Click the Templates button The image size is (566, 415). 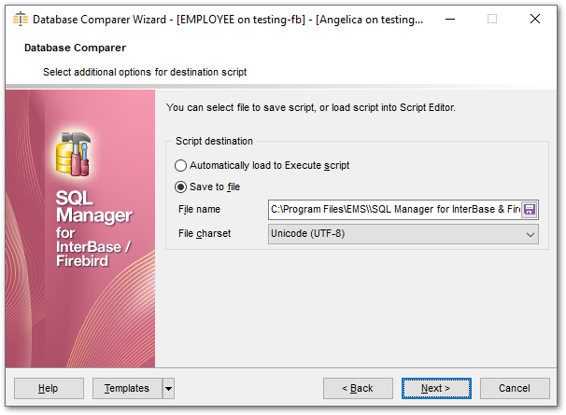tap(126, 388)
